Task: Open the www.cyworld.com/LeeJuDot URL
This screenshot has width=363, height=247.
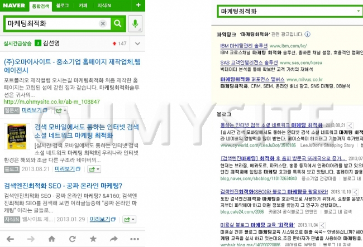Action: [x=258, y=146]
